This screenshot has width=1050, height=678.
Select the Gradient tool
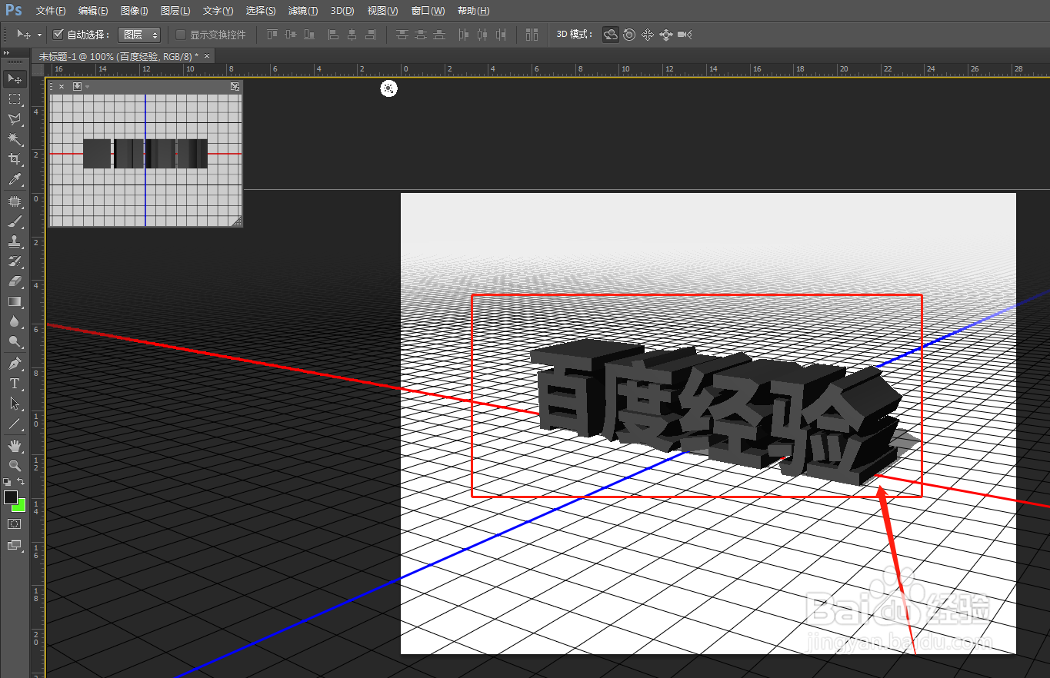[15, 302]
